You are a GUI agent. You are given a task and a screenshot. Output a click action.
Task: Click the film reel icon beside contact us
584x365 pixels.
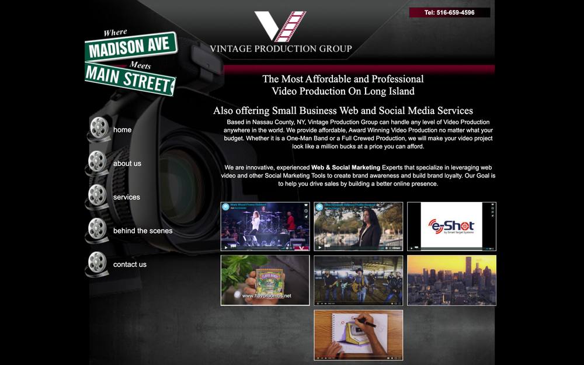[x=98, y=264]
